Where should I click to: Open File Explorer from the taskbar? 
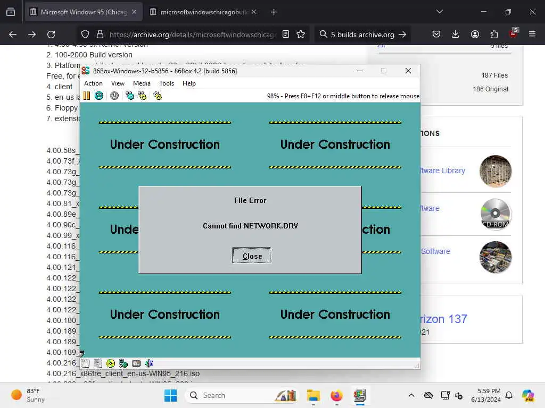pos(313,395)
